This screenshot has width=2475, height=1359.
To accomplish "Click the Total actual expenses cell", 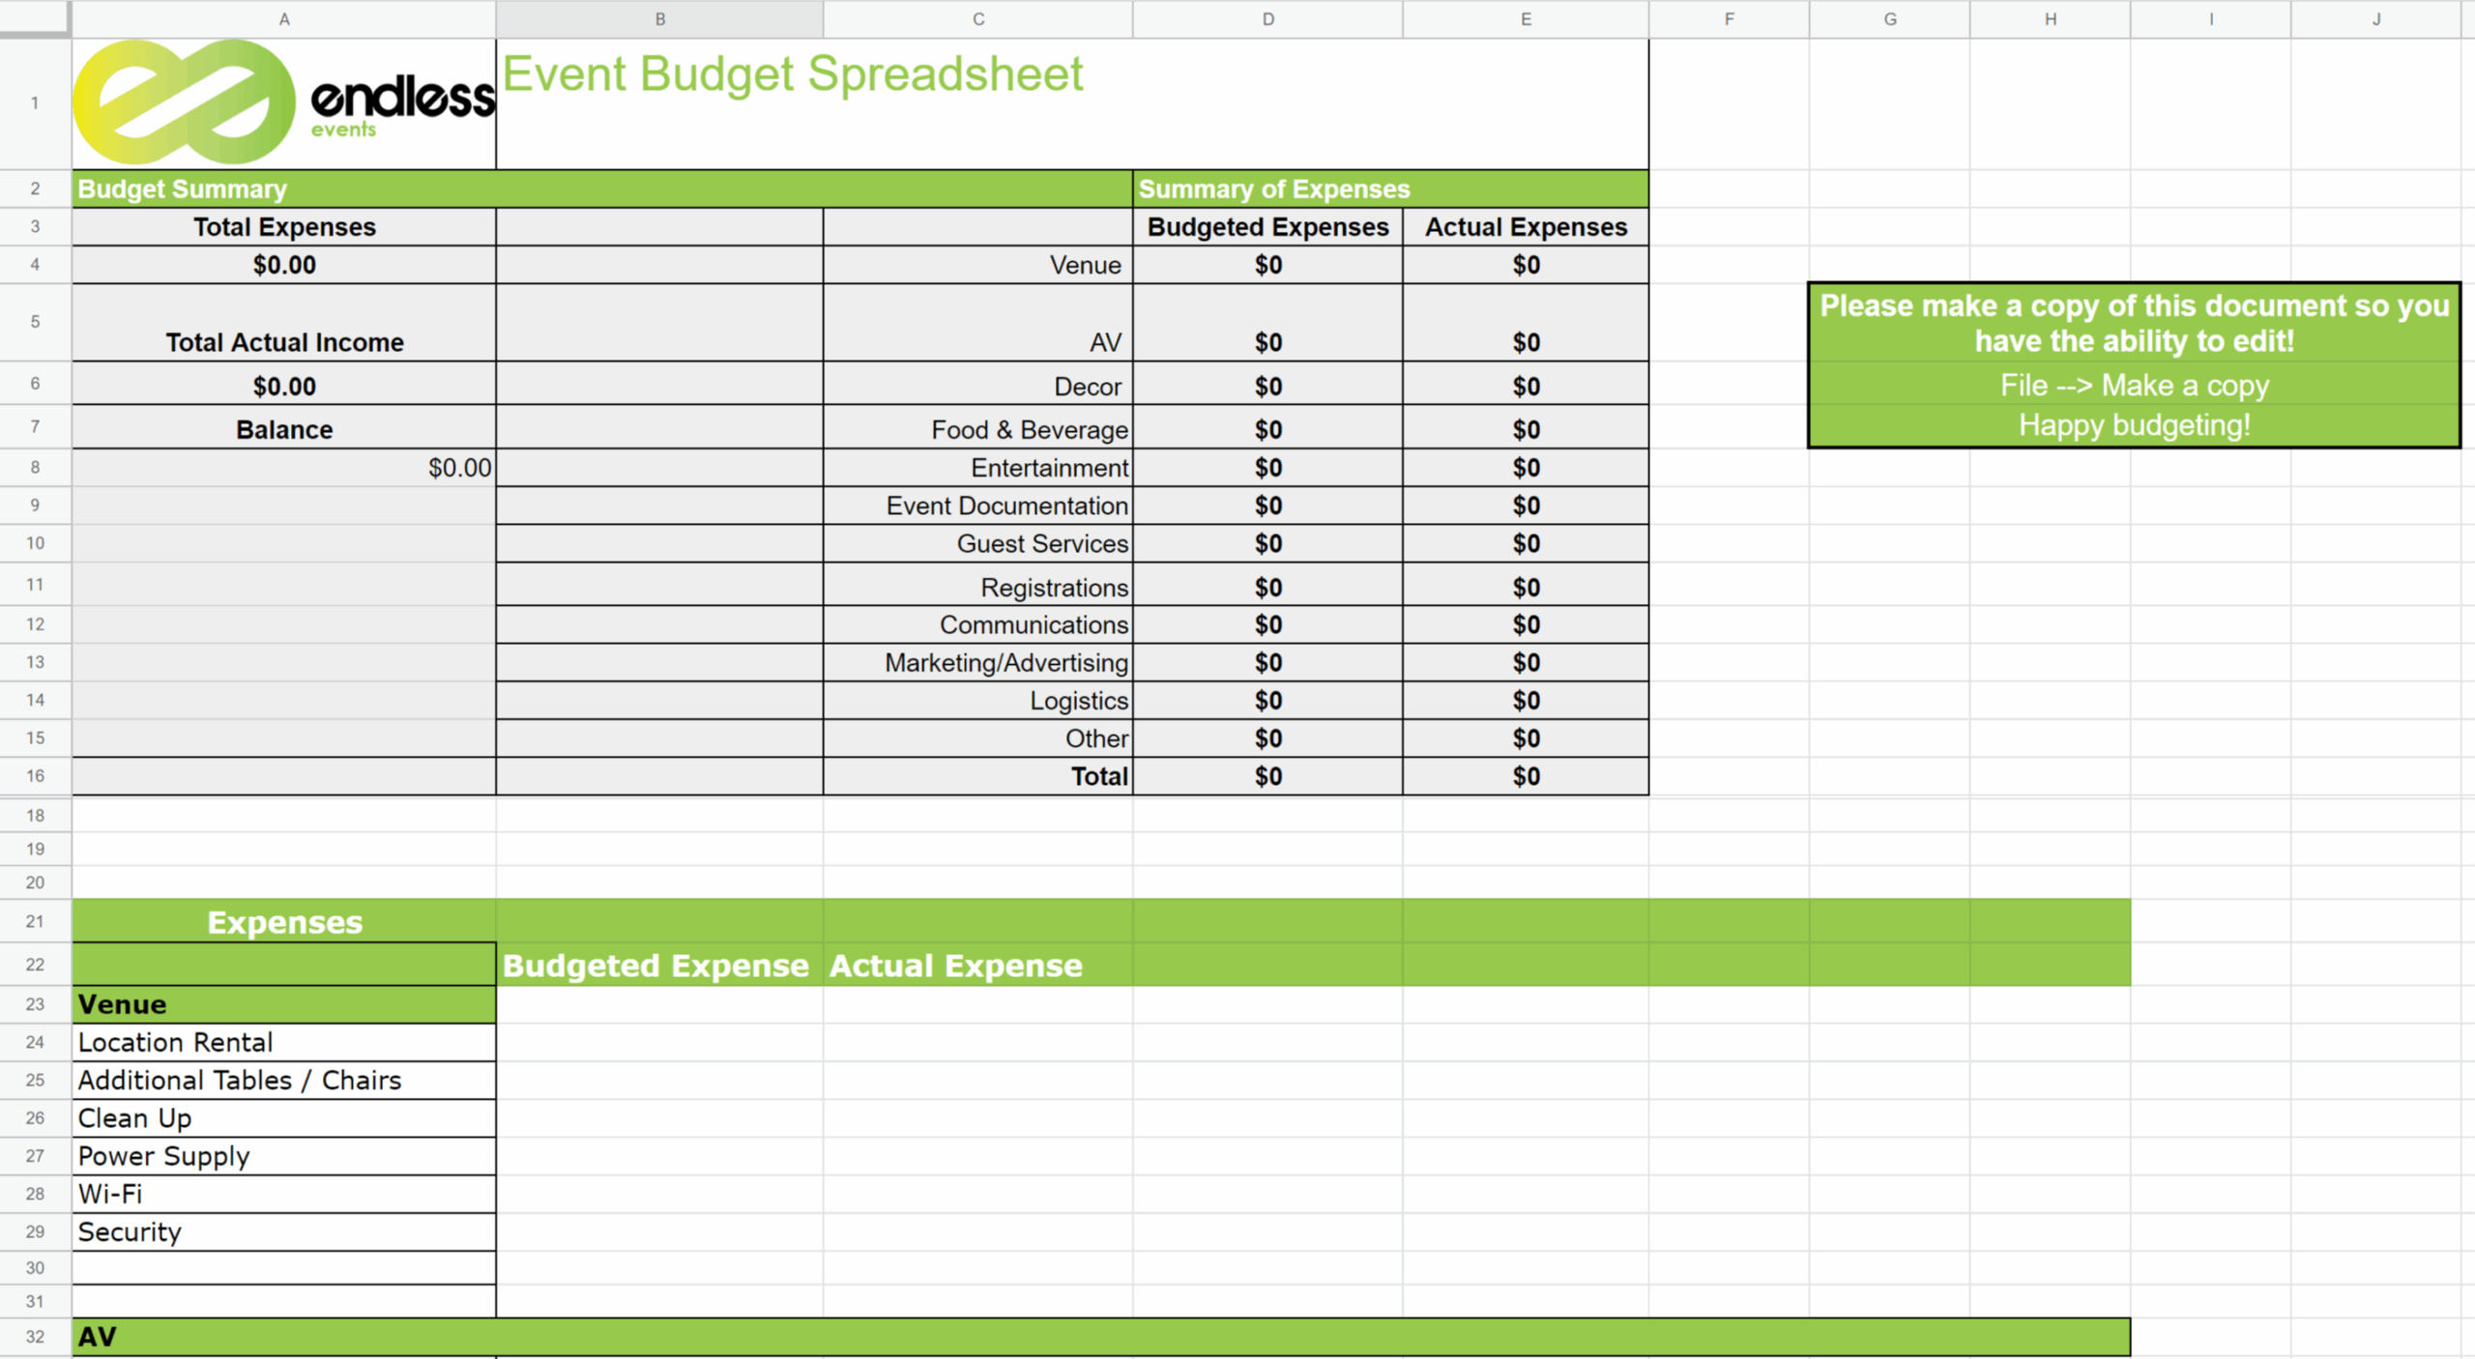I will (x=1525, y=776).
